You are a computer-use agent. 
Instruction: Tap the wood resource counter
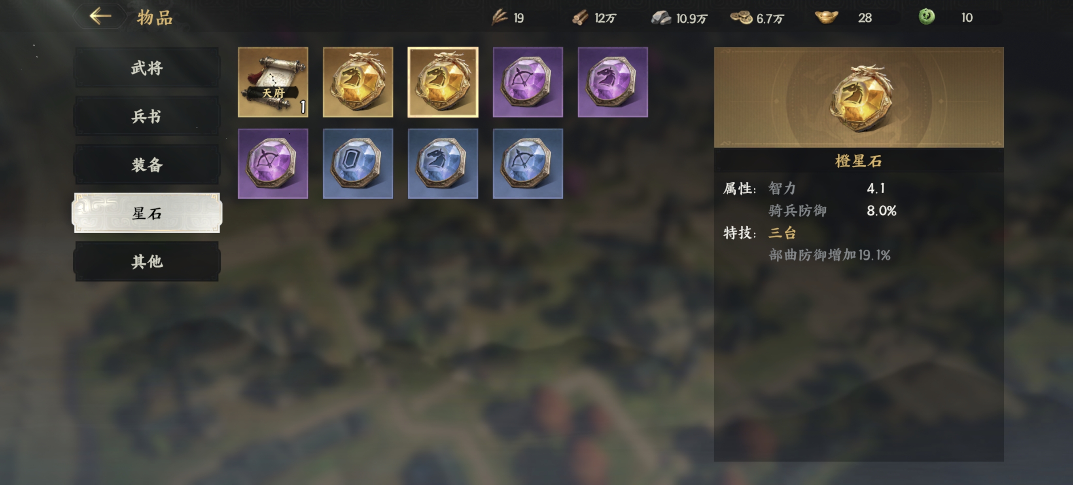594,18
